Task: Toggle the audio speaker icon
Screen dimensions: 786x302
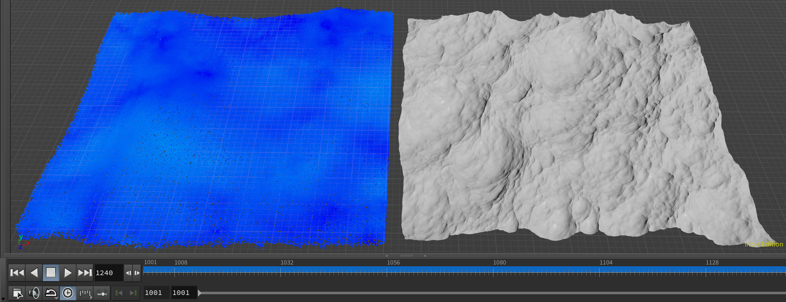Action: point(34,293)
